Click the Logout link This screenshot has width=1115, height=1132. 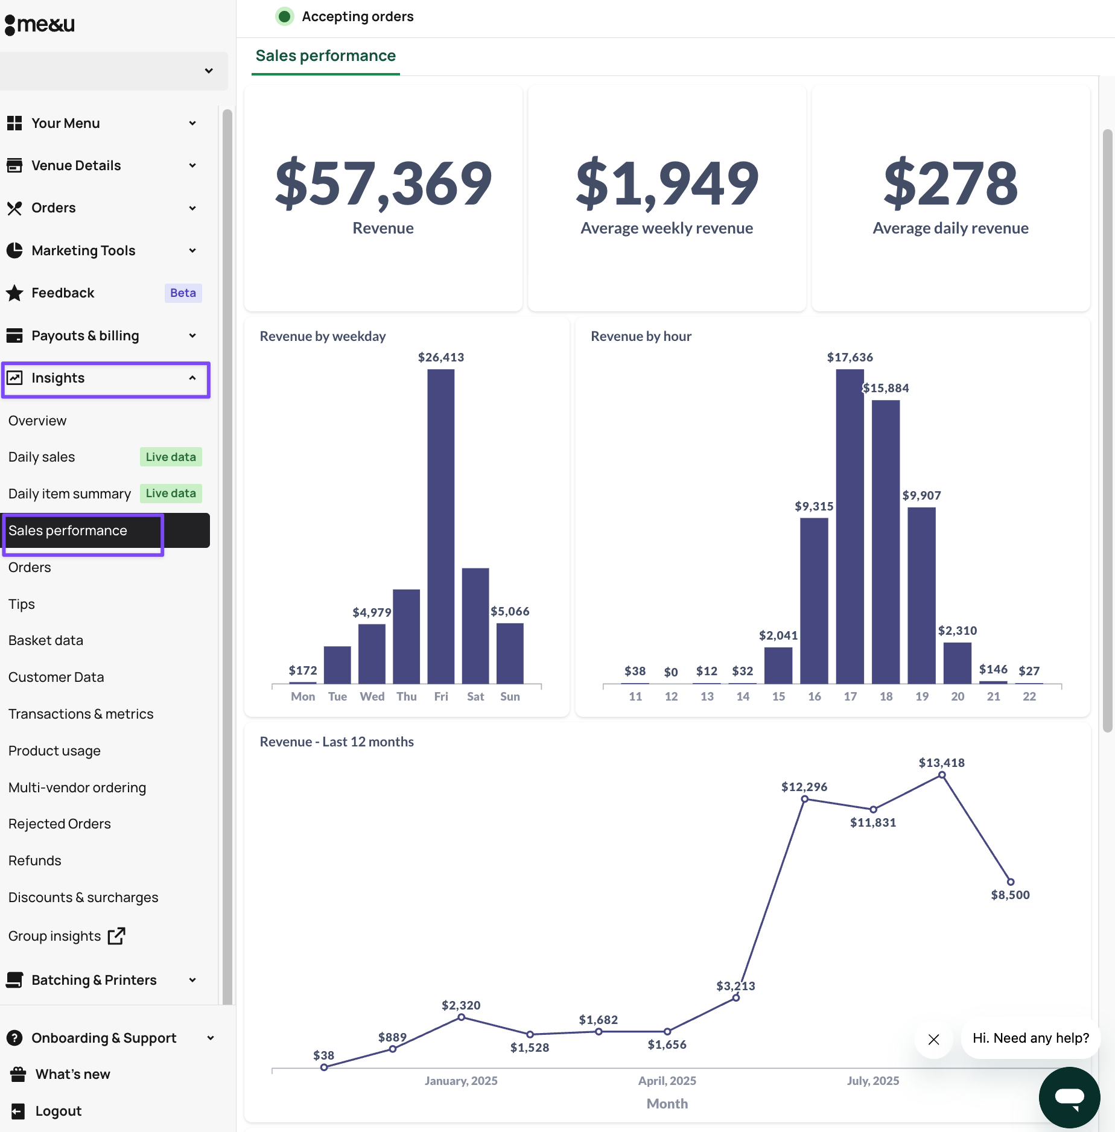click(x=58, y=1111)
